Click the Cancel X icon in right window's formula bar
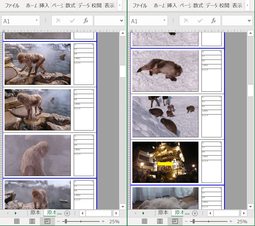The width and height of the screenshot is (255, 226). [186, 21]
